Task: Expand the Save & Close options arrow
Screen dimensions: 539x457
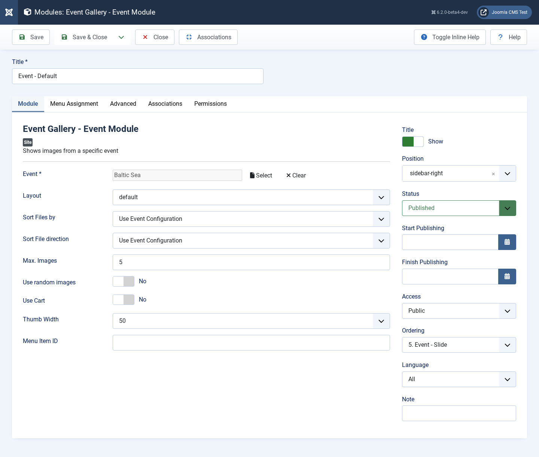Action: click(121, 37)
